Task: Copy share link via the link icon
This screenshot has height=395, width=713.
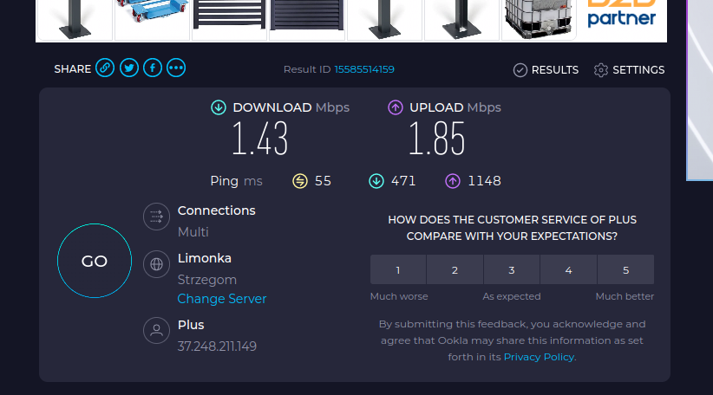Action: point(105,68)
